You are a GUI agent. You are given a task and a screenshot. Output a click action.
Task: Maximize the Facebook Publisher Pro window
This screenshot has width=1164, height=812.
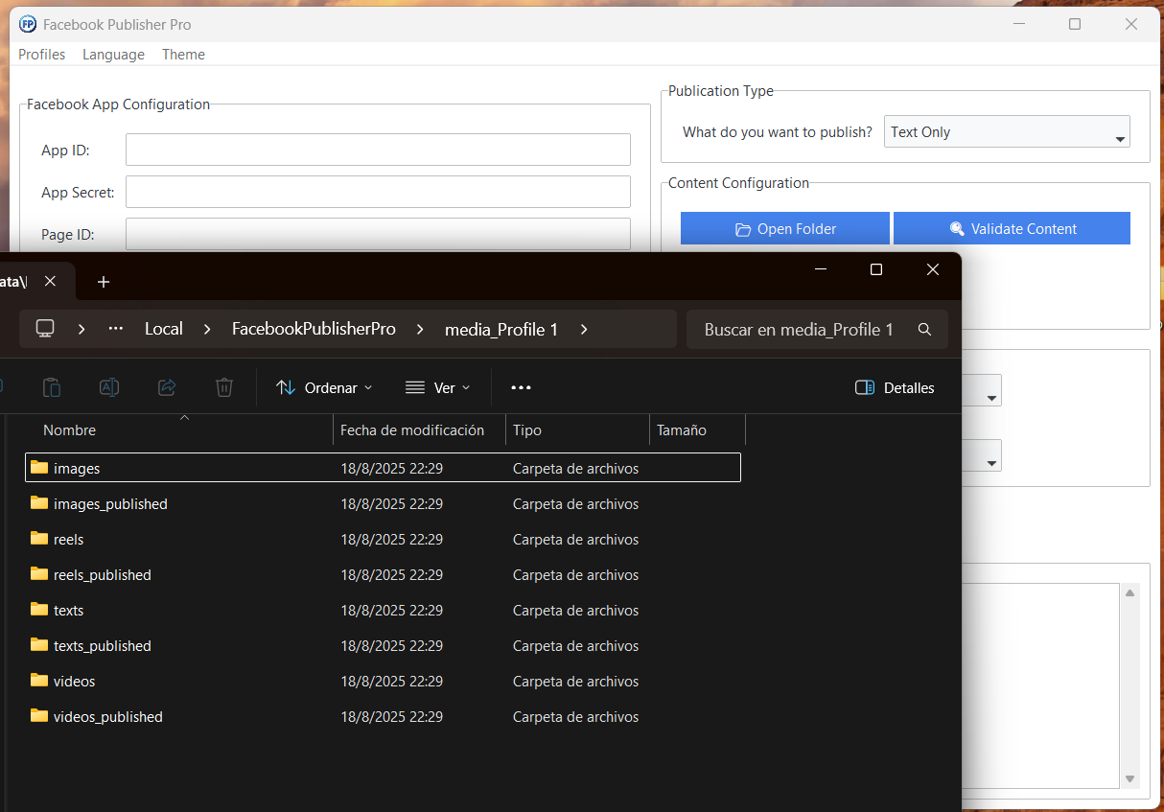coord(1075,25)
